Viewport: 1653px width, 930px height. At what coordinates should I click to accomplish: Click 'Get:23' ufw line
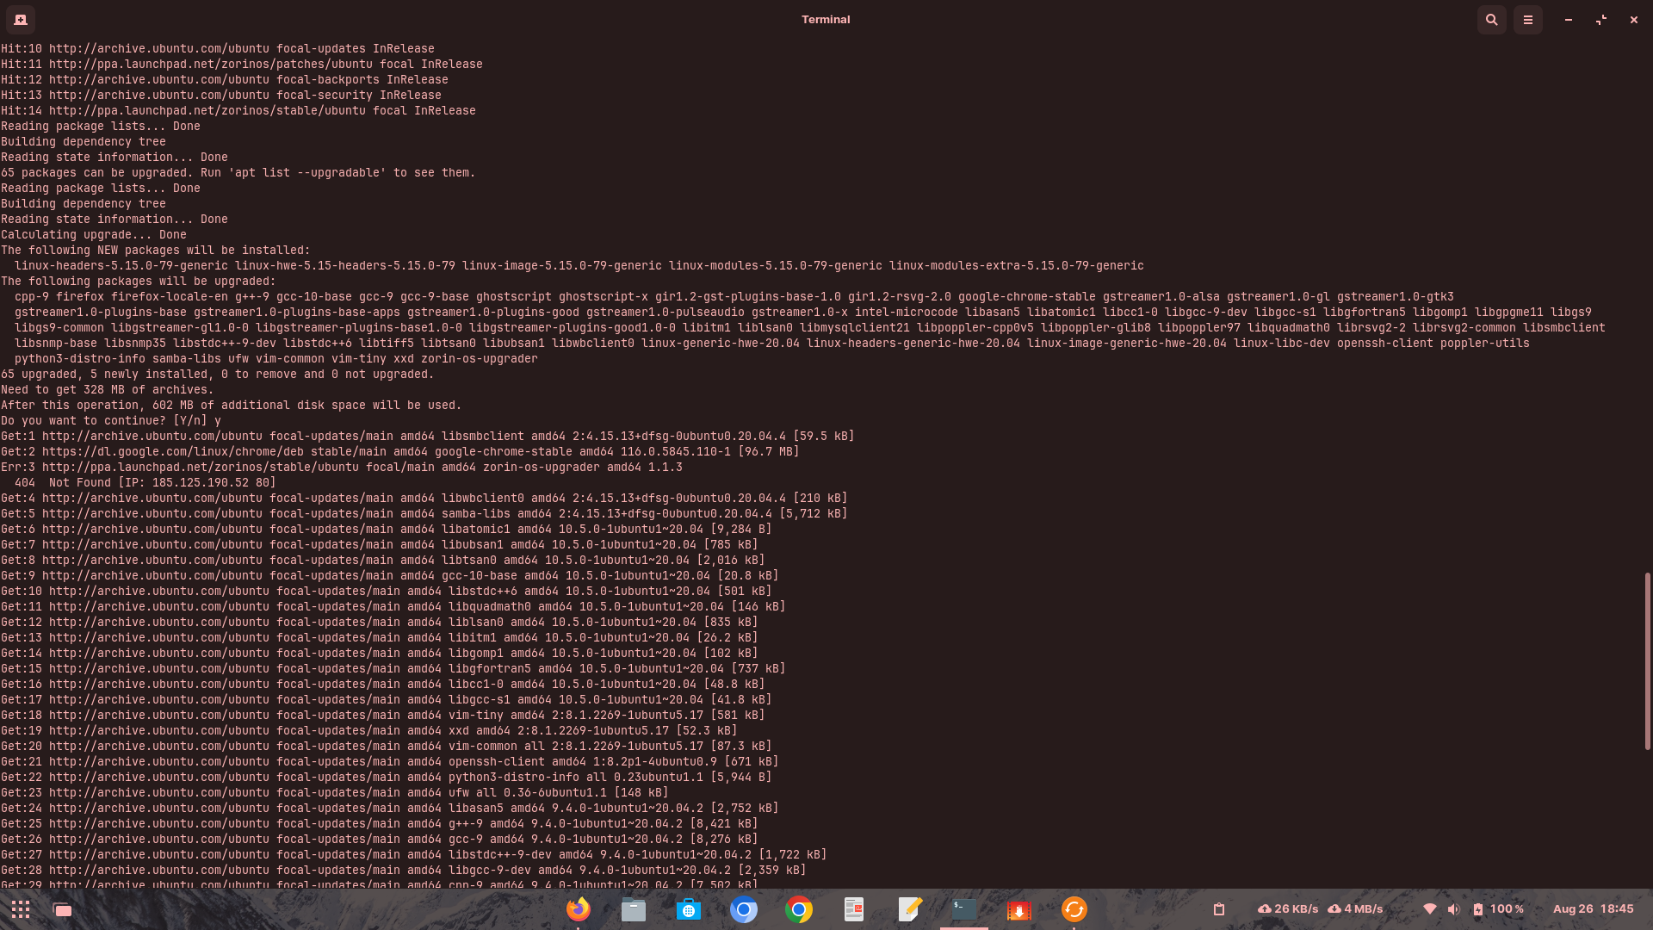(x=335, y=793)
